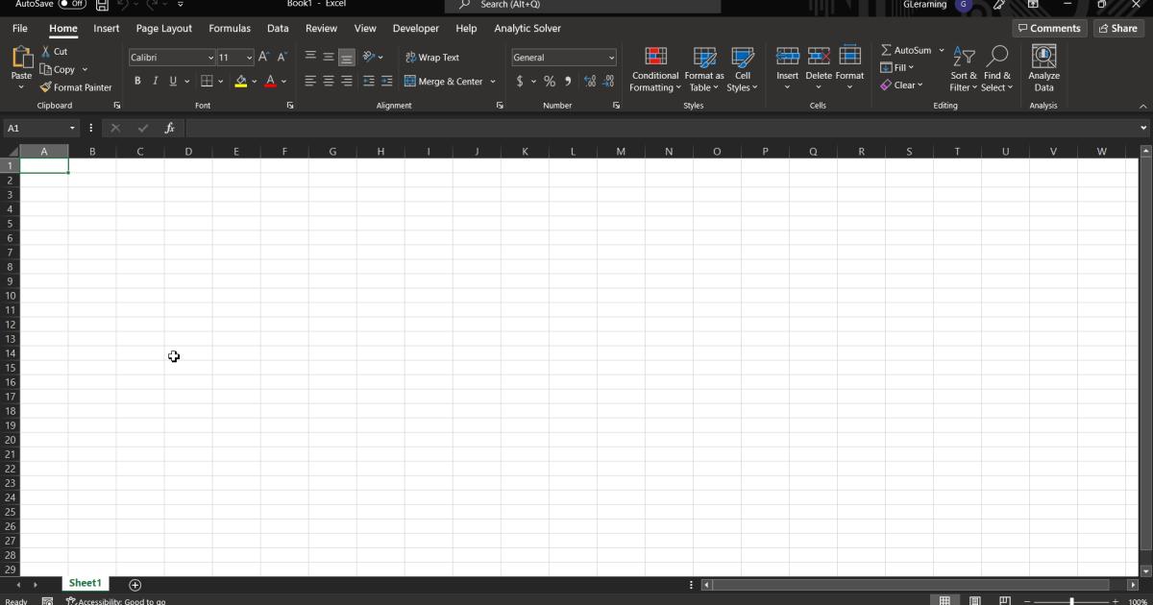
Task: Select the Wrap Text option
Action: click(x=431, y=57)
